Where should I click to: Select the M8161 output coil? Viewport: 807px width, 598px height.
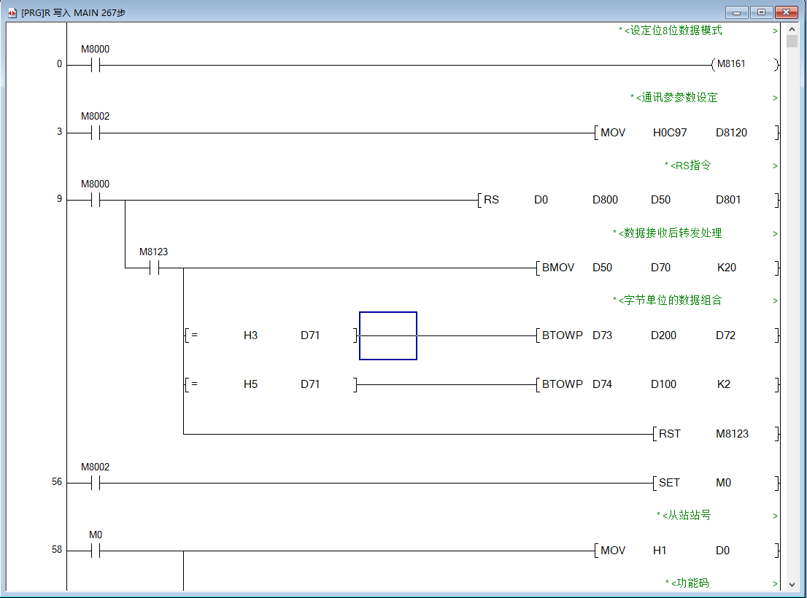tap(731, 64)
